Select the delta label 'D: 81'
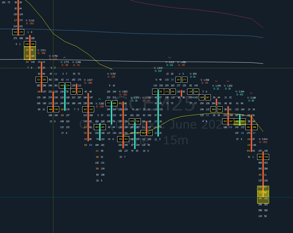This screenshot has height=233, width=293. pos(193,77)
